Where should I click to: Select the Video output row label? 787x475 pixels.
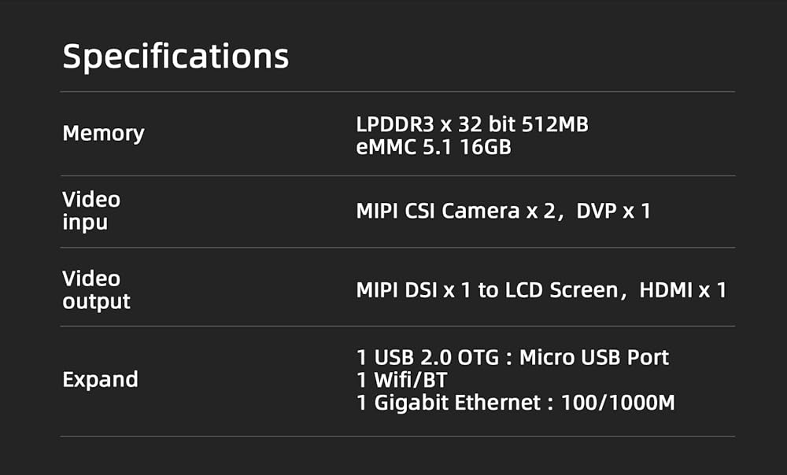[x=96, y=289]
